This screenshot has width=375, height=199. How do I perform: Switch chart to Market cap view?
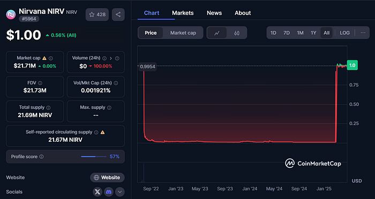183,33
